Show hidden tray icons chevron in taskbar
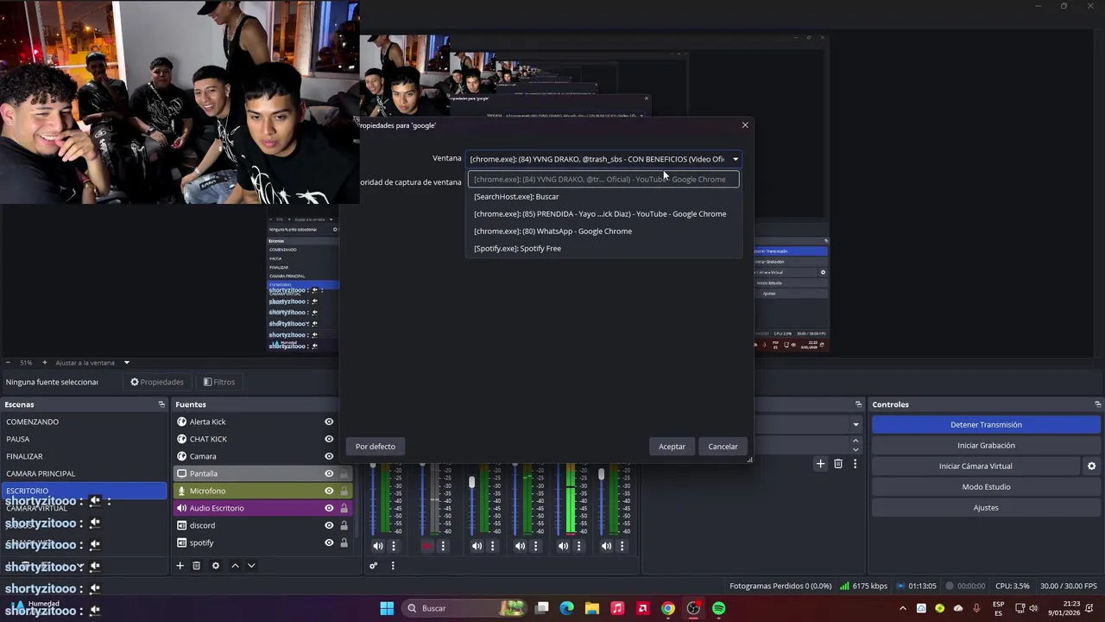This screenshot has width=1105, height=622. click(903, 608)
